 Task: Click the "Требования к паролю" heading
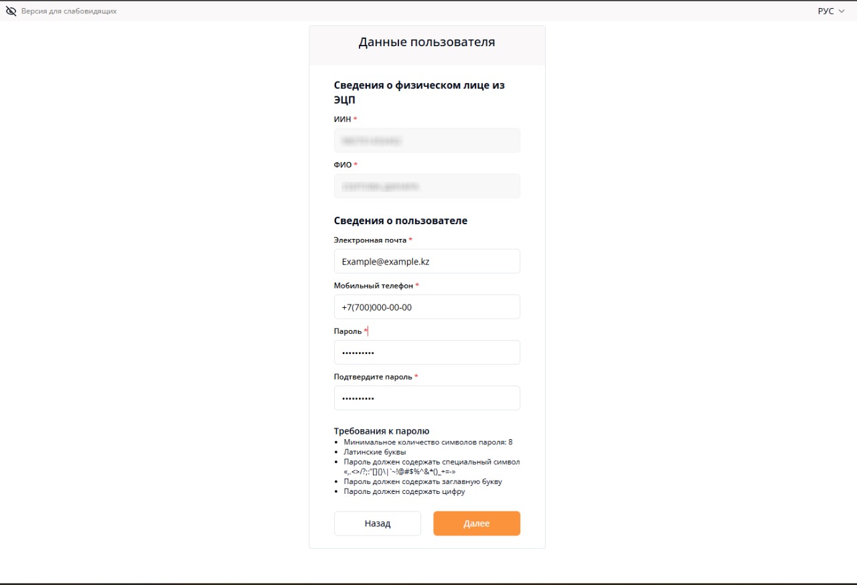pyautogui.click(x=381, y=431)
